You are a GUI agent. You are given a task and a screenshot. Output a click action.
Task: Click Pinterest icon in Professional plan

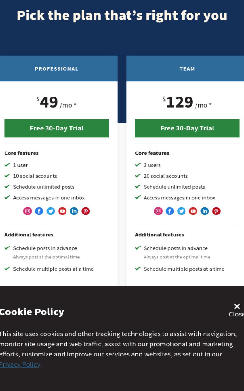[86, 211]
